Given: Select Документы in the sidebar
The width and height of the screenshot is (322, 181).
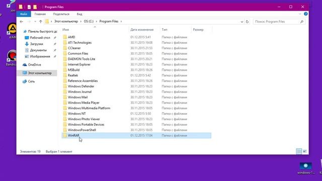Looking at the screenshot, I should pos(38,50).
